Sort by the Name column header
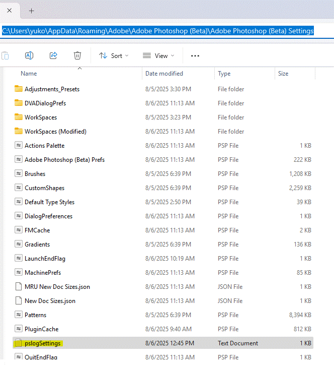This screenshot has height=365, width=334. pos(29,74)
